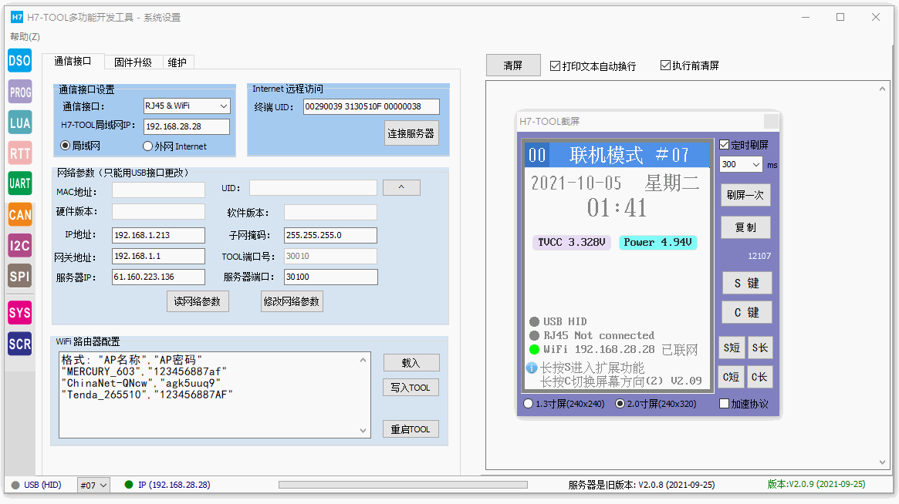Screen dimensions: 899x504
Task: Click 写入TOOL button
Action: tap(411, 388)
